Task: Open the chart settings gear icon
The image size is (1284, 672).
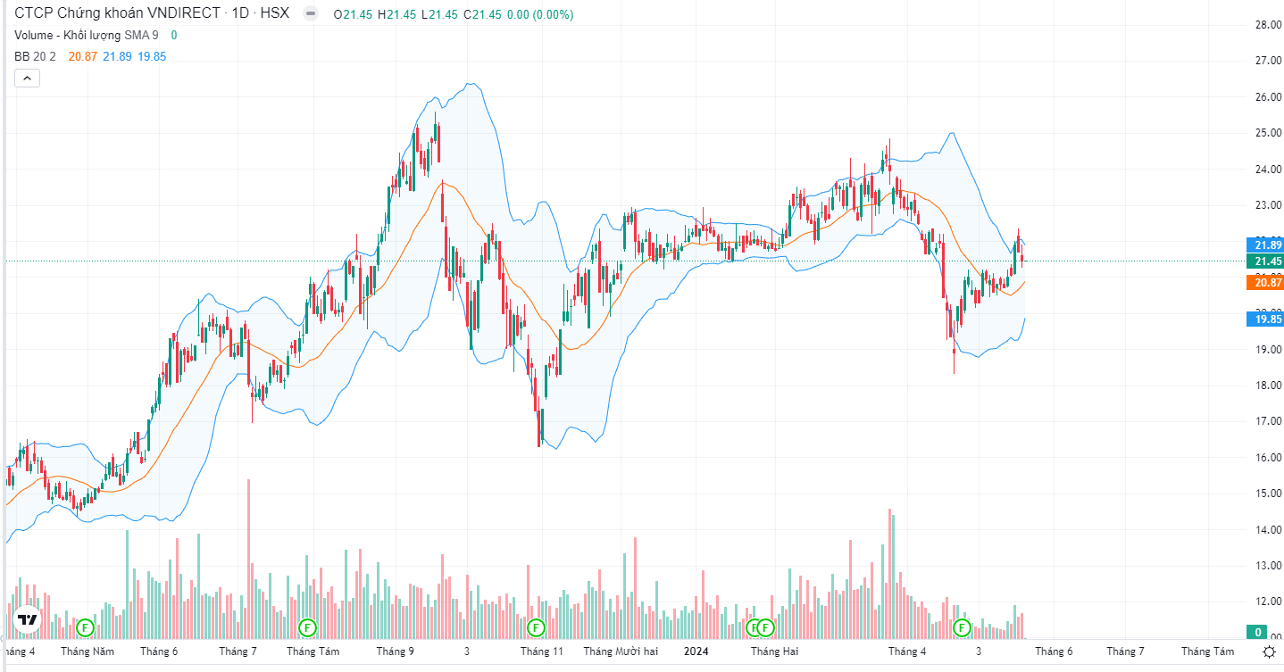Action: (x=1268, y=652)
